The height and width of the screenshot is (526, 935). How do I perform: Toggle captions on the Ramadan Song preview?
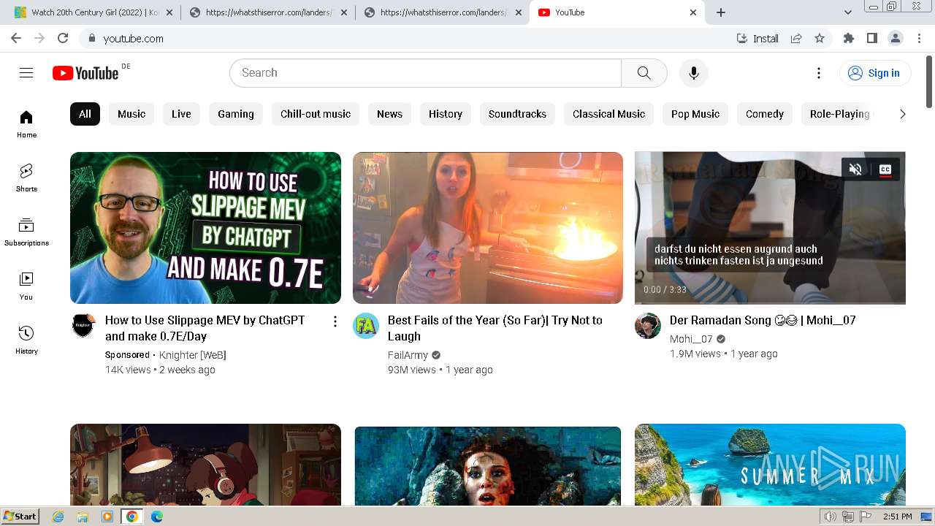[885, 169]
